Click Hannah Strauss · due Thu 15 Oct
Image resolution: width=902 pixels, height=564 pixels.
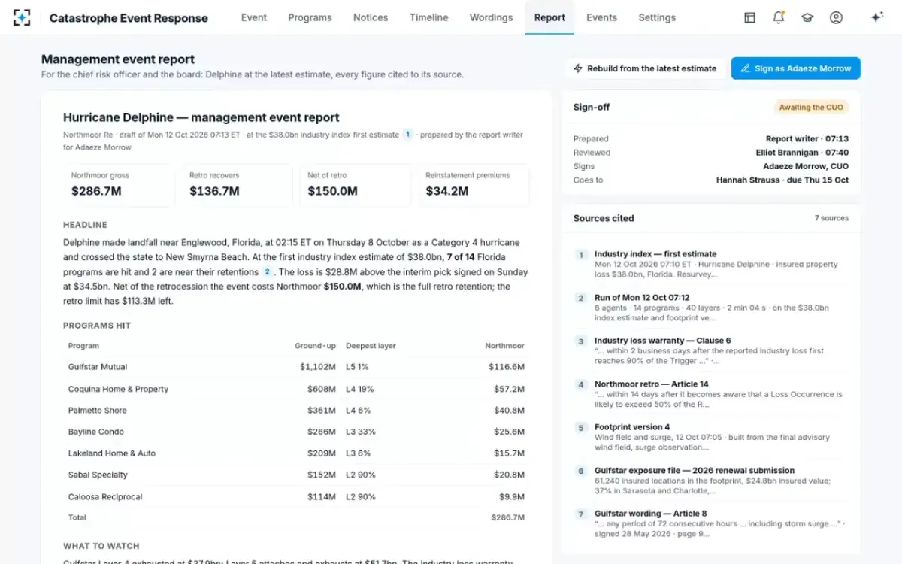pyautogui.click(x=782, y=180)
